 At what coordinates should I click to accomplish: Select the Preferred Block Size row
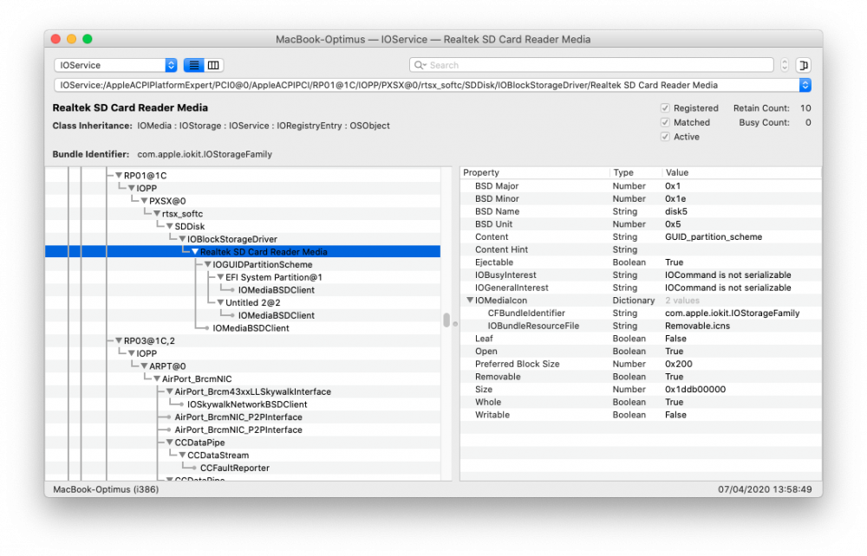tap(641, 364)
